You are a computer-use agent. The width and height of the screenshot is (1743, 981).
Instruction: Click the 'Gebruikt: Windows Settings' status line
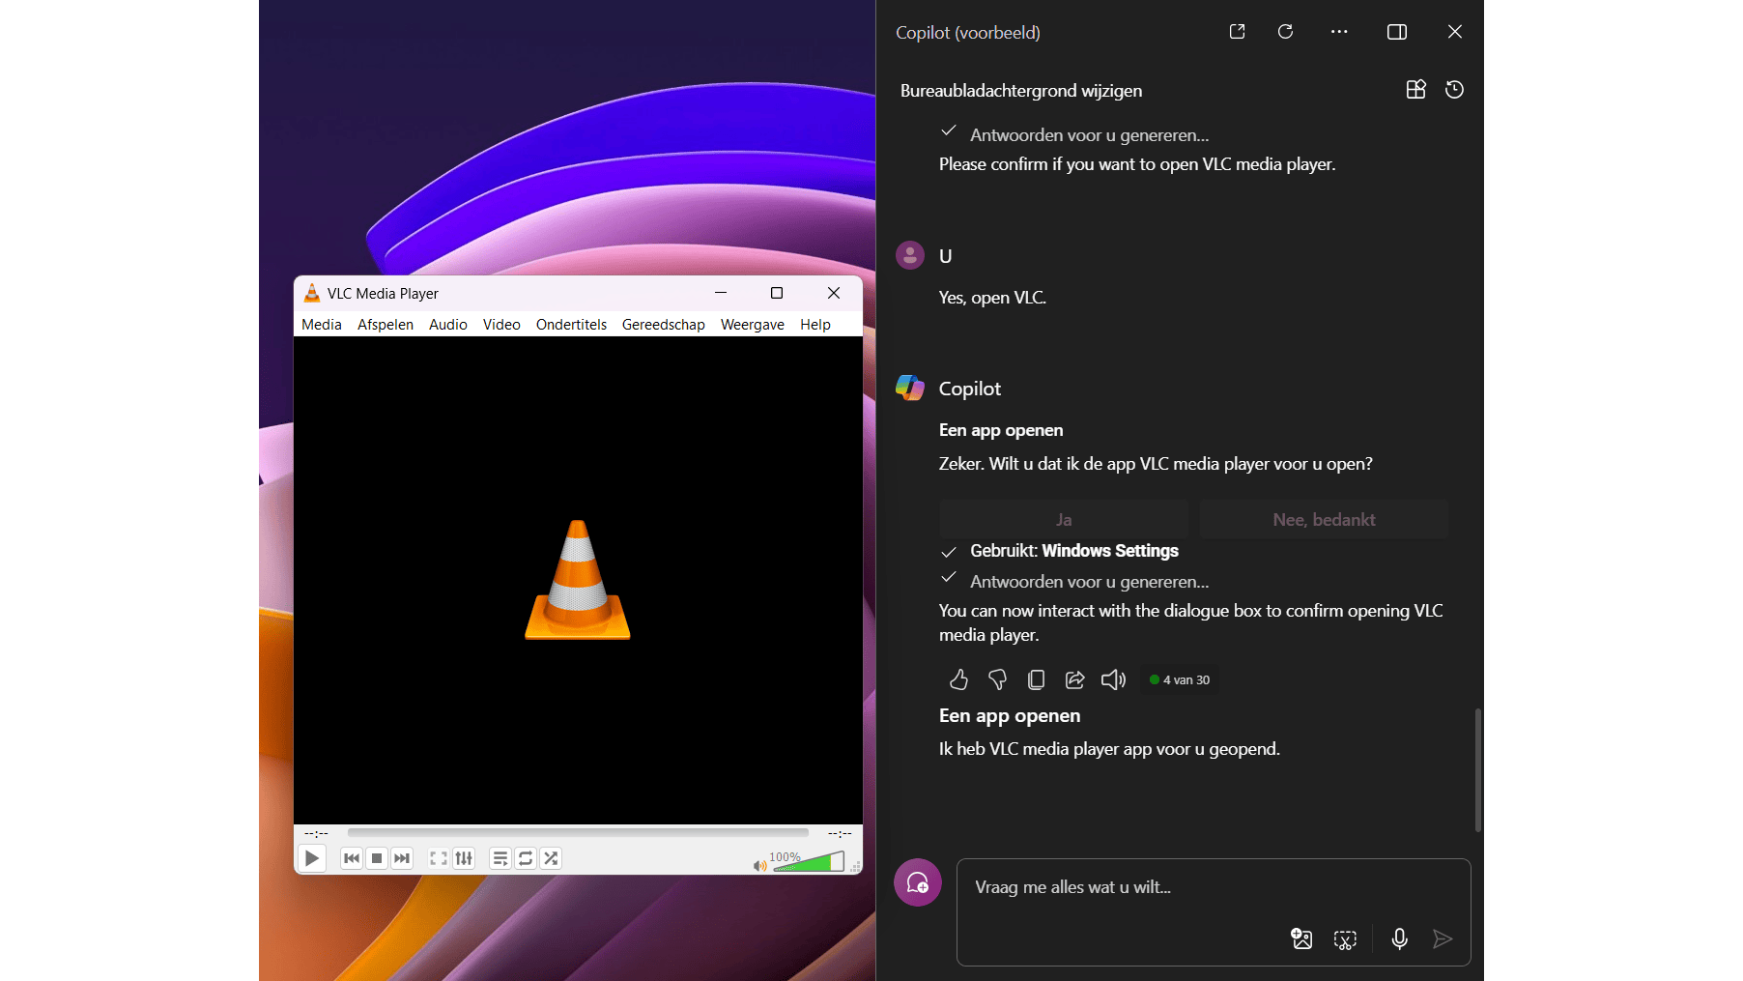click(1074, 551)
